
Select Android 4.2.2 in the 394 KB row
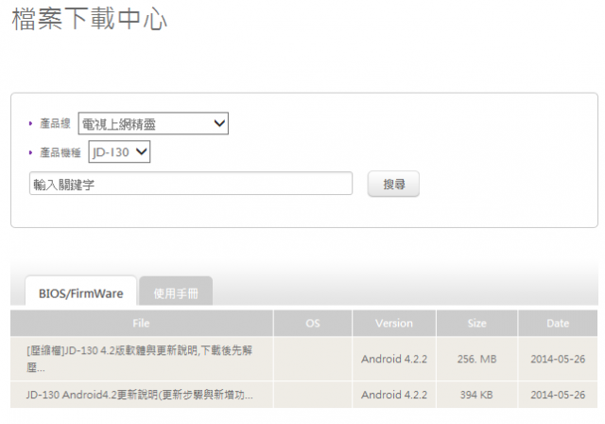[x=394, y=395]
